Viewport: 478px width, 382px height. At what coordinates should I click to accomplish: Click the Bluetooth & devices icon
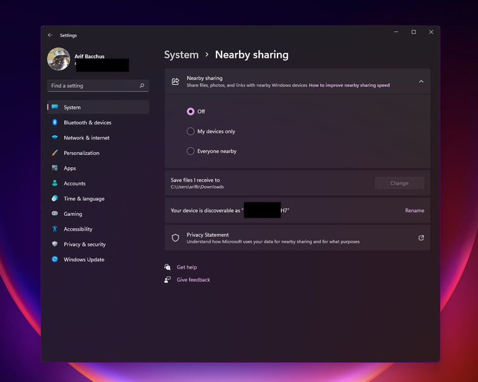click(x=55, y=123)
